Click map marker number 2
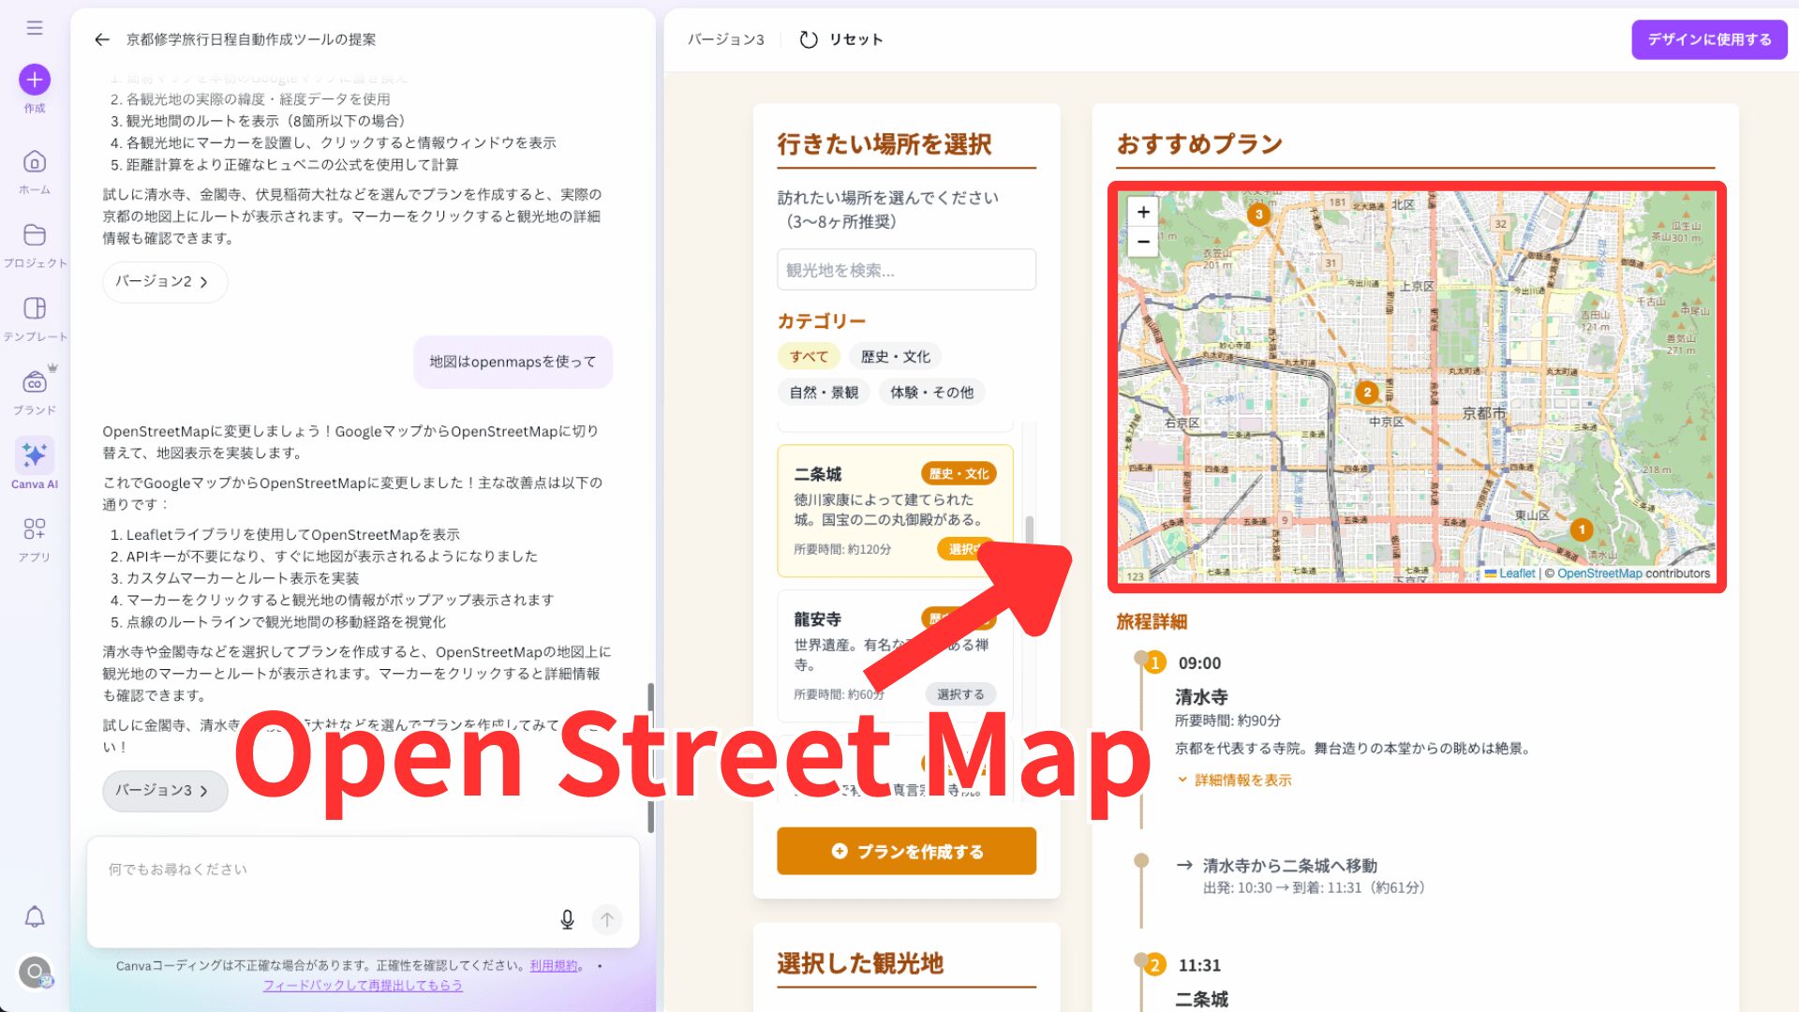Screen dimensions: 1799x1012 pos(1367,393)
